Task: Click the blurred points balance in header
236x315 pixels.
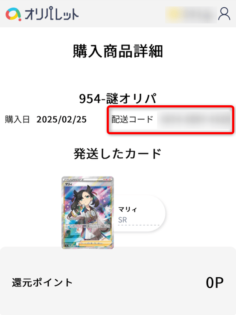Action: tap(191, 14)
